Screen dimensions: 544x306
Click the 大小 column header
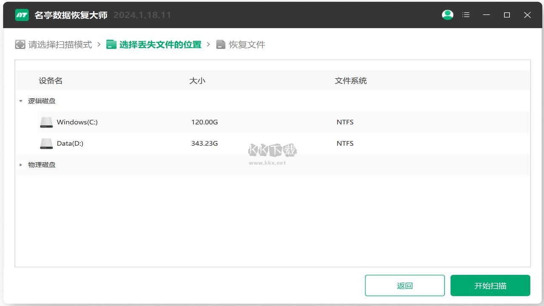tap(198, 80)
